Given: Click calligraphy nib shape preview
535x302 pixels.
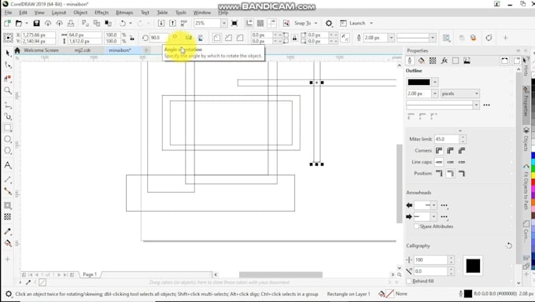Looking at the screenshot, I should 473,266.
